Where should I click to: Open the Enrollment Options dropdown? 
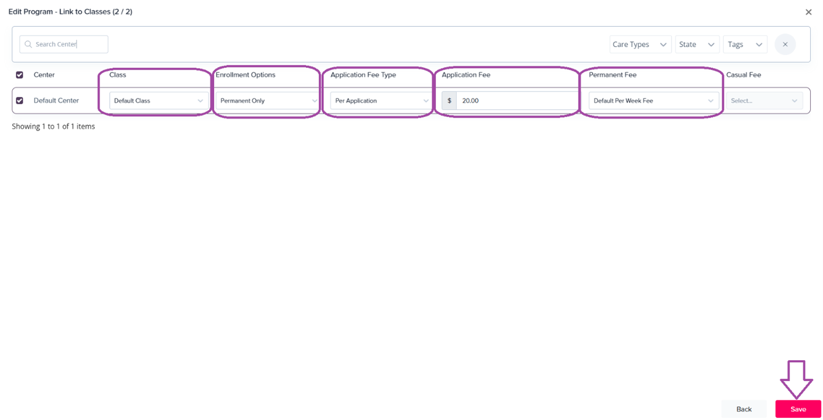pos(267,100)
